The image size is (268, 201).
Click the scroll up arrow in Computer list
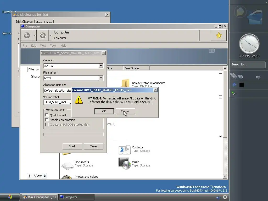(x=225, y=68)
